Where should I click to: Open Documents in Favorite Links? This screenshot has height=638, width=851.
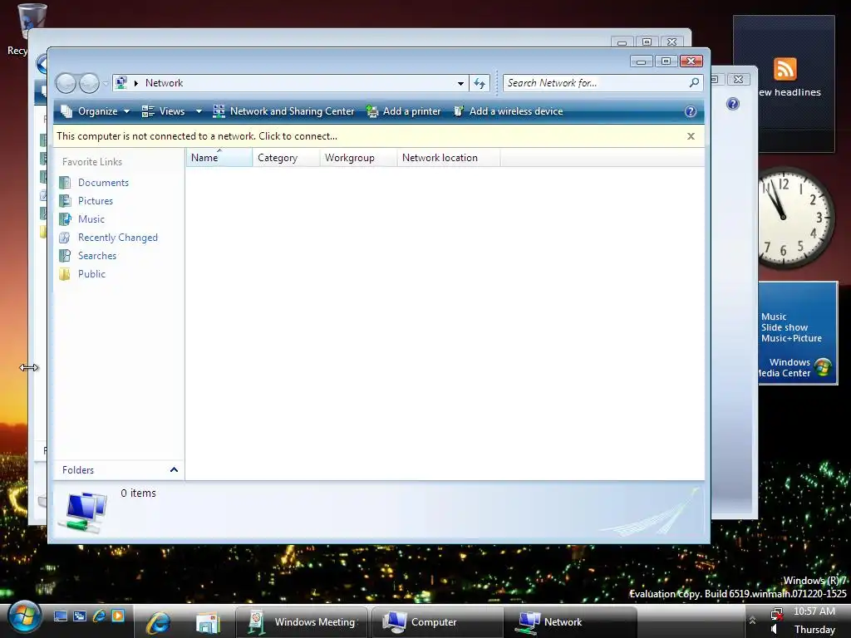pyautogui.click(x=103, y=183)
